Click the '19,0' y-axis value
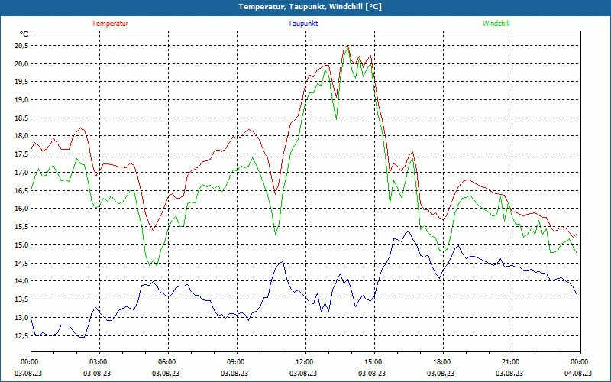The width and height of the screenshot is (611, 382). coord(21,100)
